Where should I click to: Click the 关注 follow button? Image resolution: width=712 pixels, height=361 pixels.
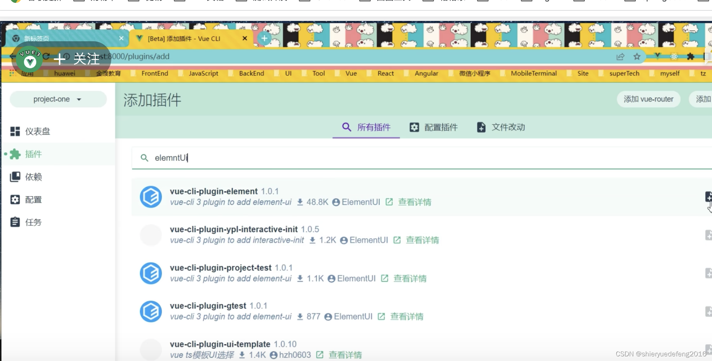77,58
